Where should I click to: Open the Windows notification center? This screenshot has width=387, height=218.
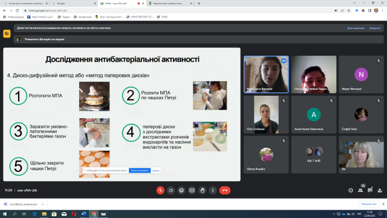[380, 214]
